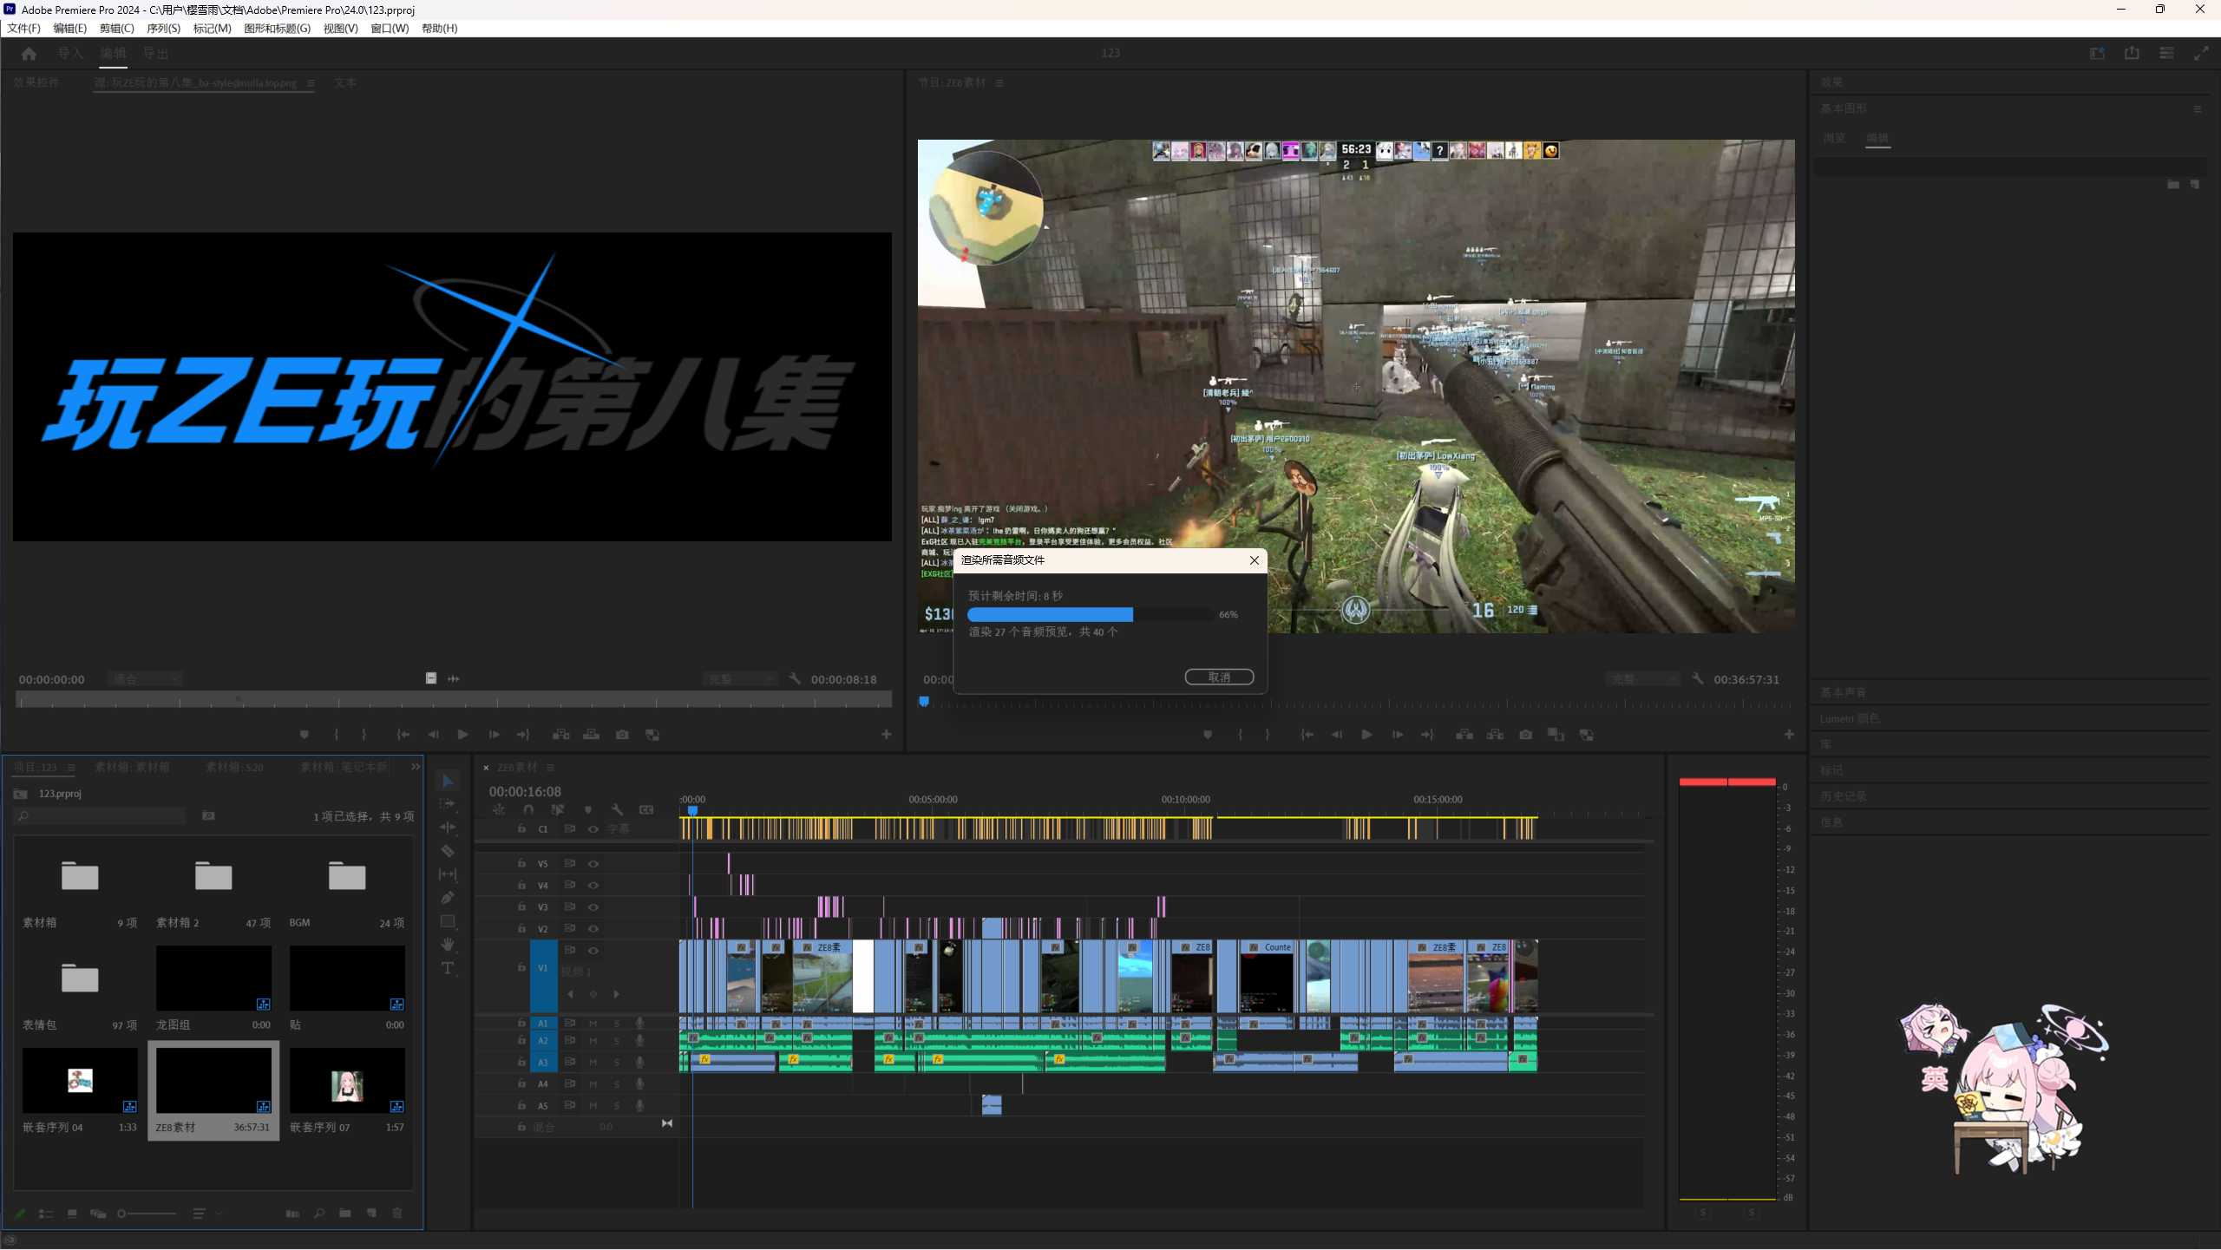Select the Rectangle tool
Screen dimensions: 2221x1250
448,921
